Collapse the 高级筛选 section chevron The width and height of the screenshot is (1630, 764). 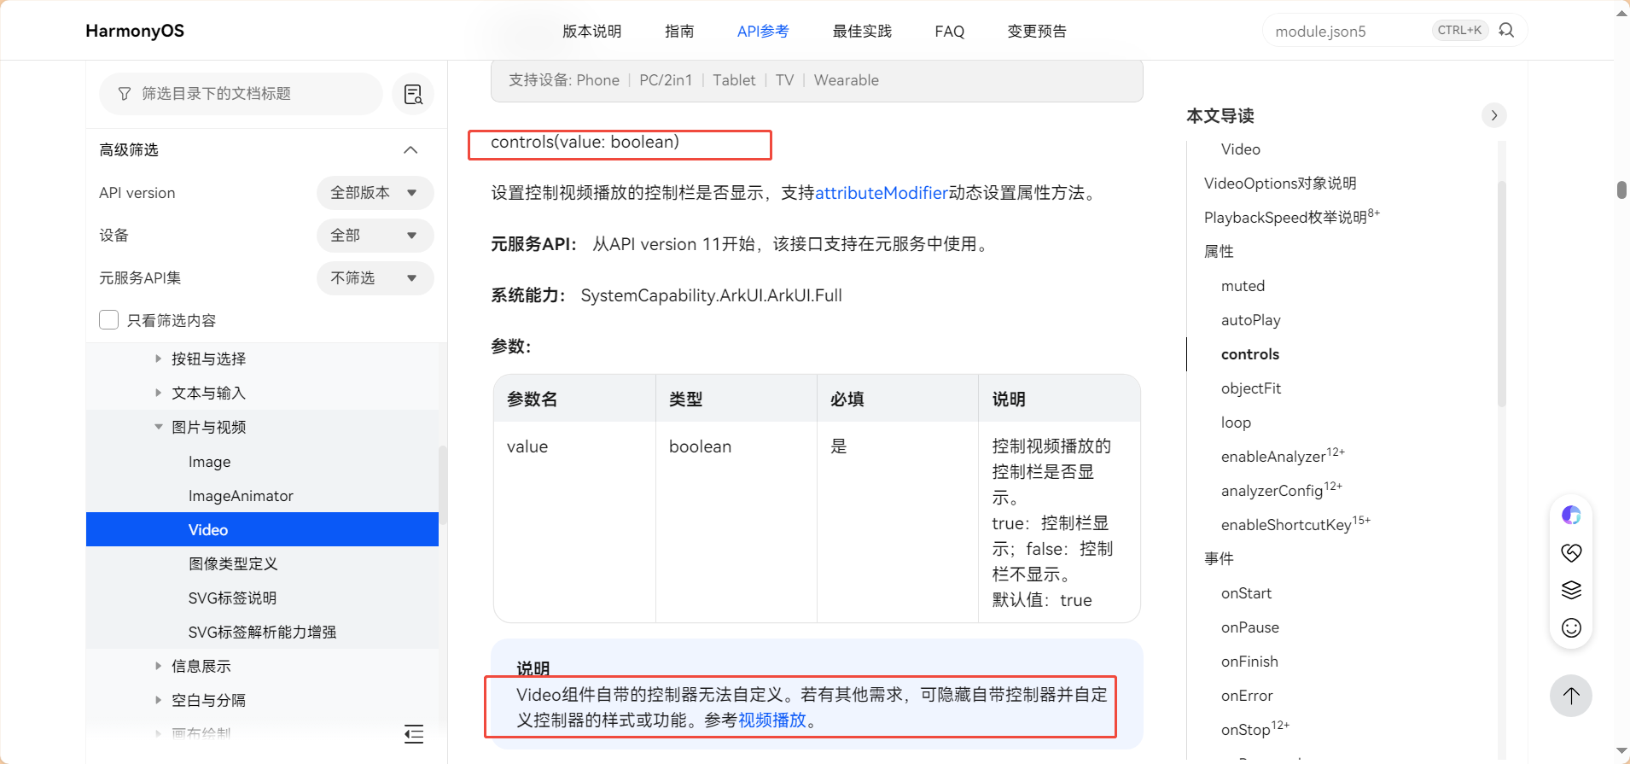click(x=410, y=150)
